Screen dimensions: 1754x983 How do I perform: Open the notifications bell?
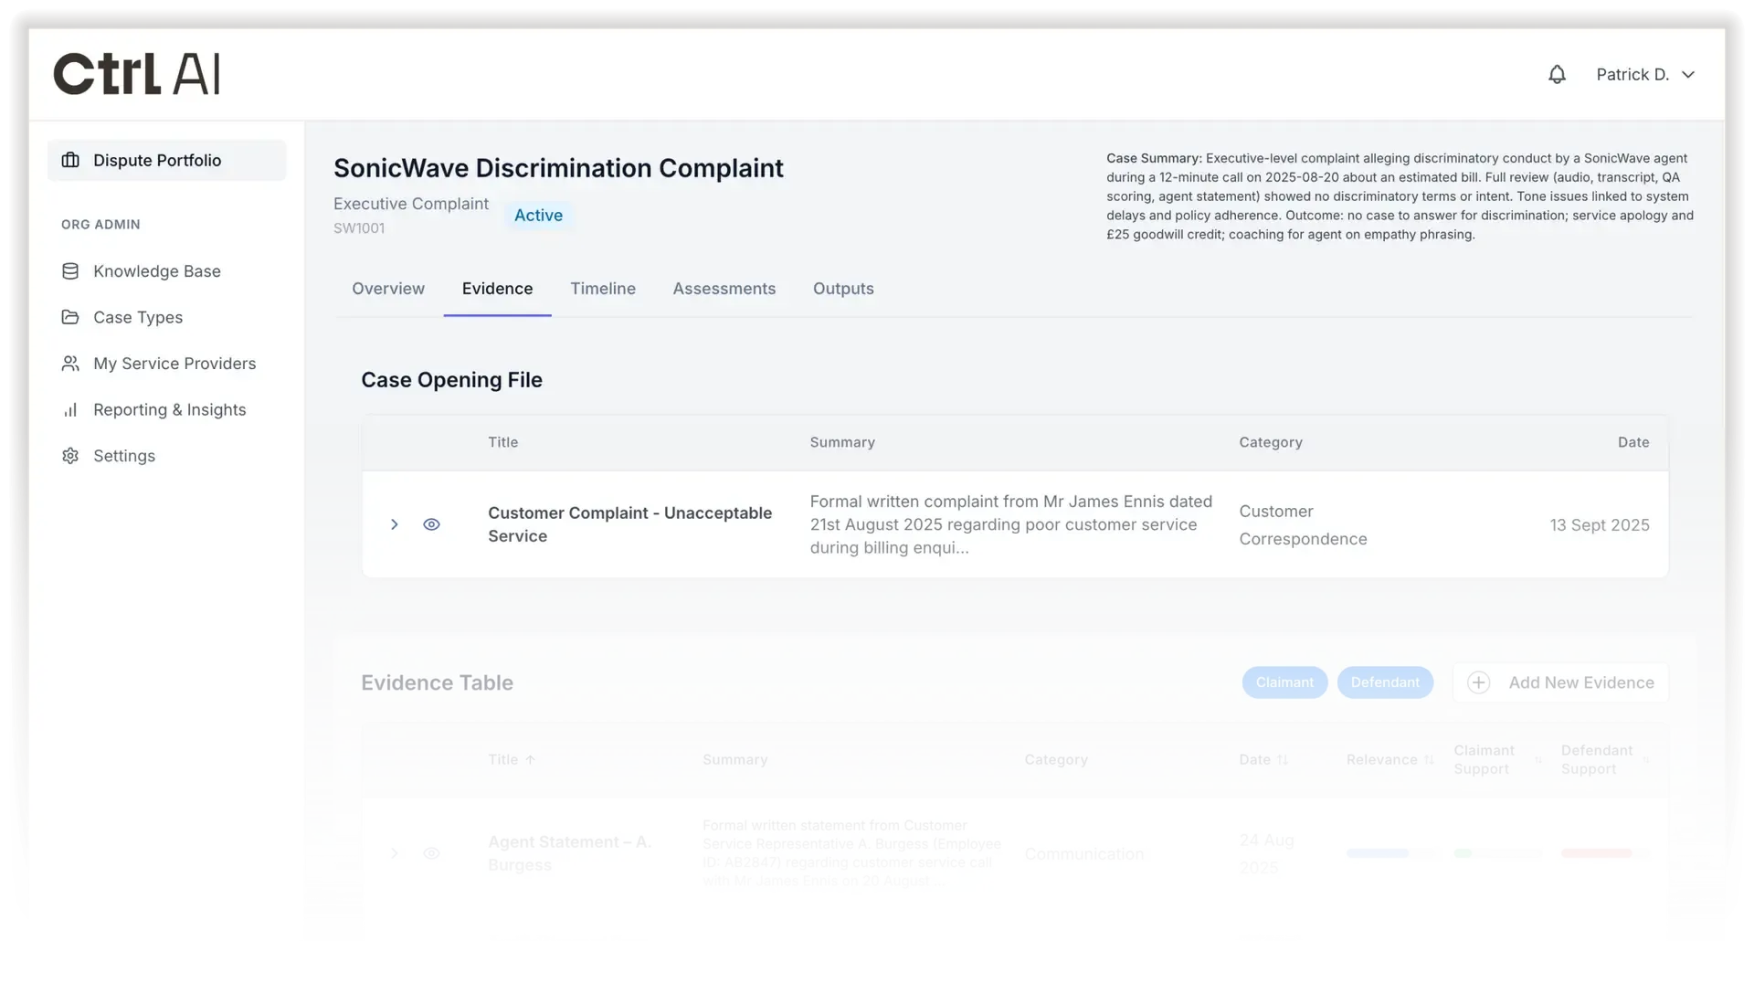pyautogui.click(x=1557, y=75)
